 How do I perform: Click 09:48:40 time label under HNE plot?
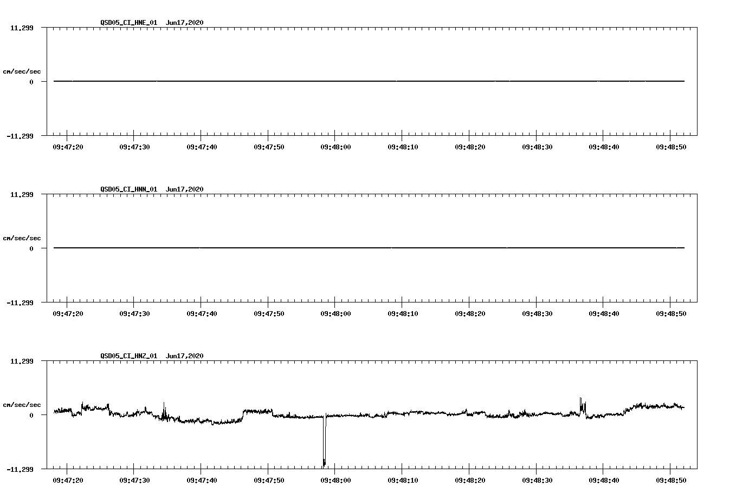(604, 147)
